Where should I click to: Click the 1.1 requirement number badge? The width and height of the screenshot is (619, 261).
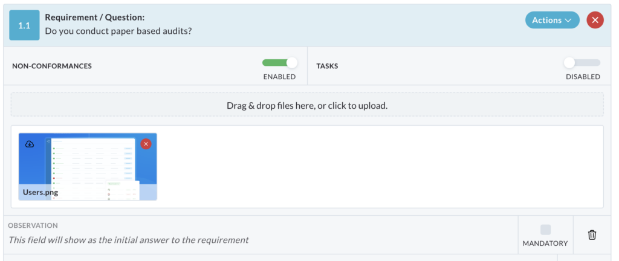pyautogui.click(x=24, y=25)
